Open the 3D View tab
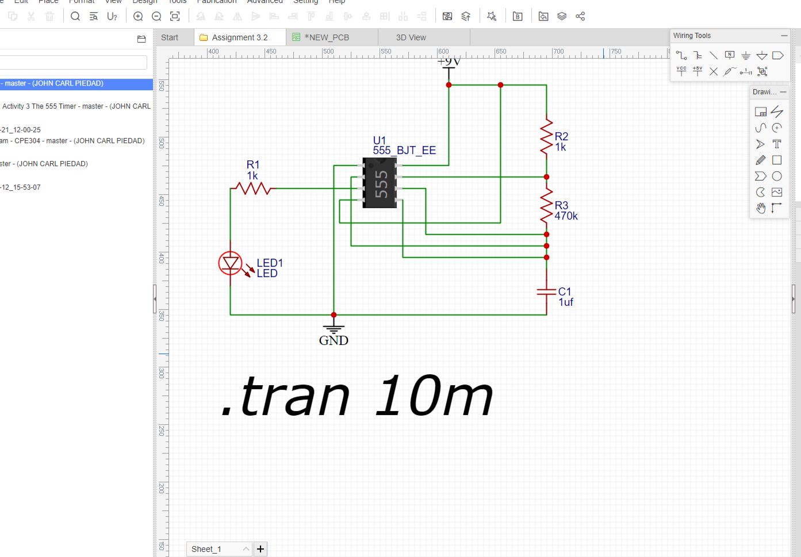Image resolution: width=801 pixels, height=557 pixels. coord(411,37)
